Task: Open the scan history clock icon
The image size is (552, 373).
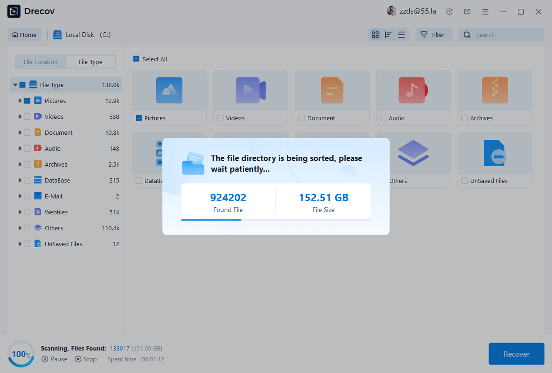Action: 449,12
